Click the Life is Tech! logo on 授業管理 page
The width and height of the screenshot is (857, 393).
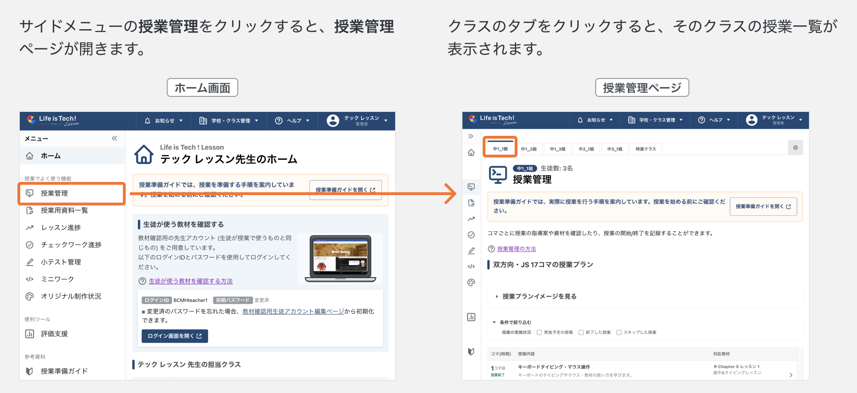[x=493, y=119]
